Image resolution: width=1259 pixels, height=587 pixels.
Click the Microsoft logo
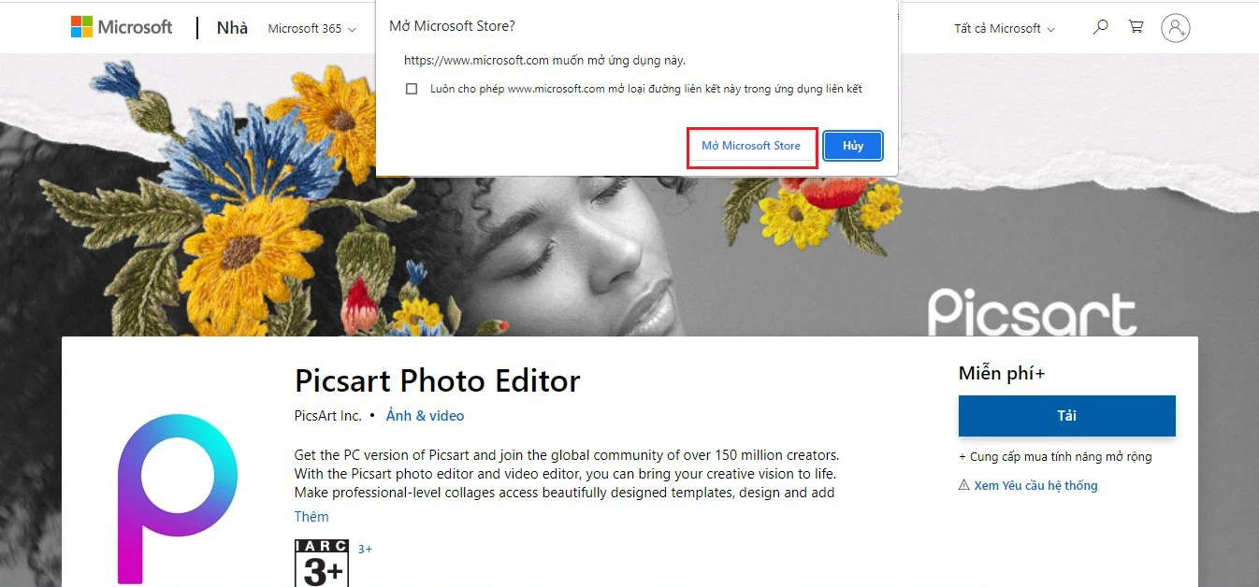tap(121, 27)
